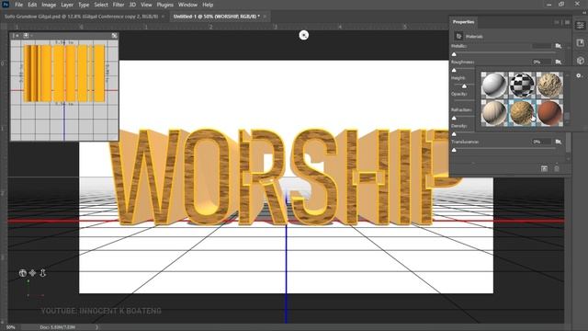Close the Gilgal Conference document tab
Viewport: 588px width, 331px height.
[163, 17]
